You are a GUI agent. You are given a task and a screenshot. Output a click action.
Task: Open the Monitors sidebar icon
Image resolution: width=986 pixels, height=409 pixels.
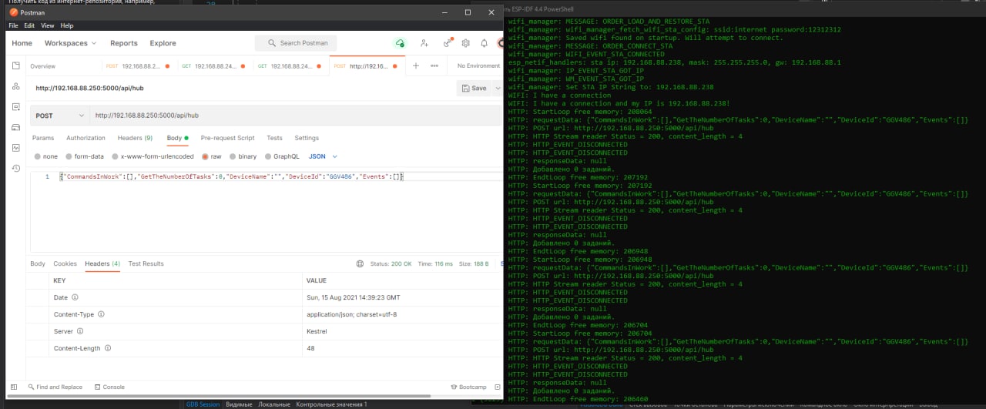click(15, 147)
